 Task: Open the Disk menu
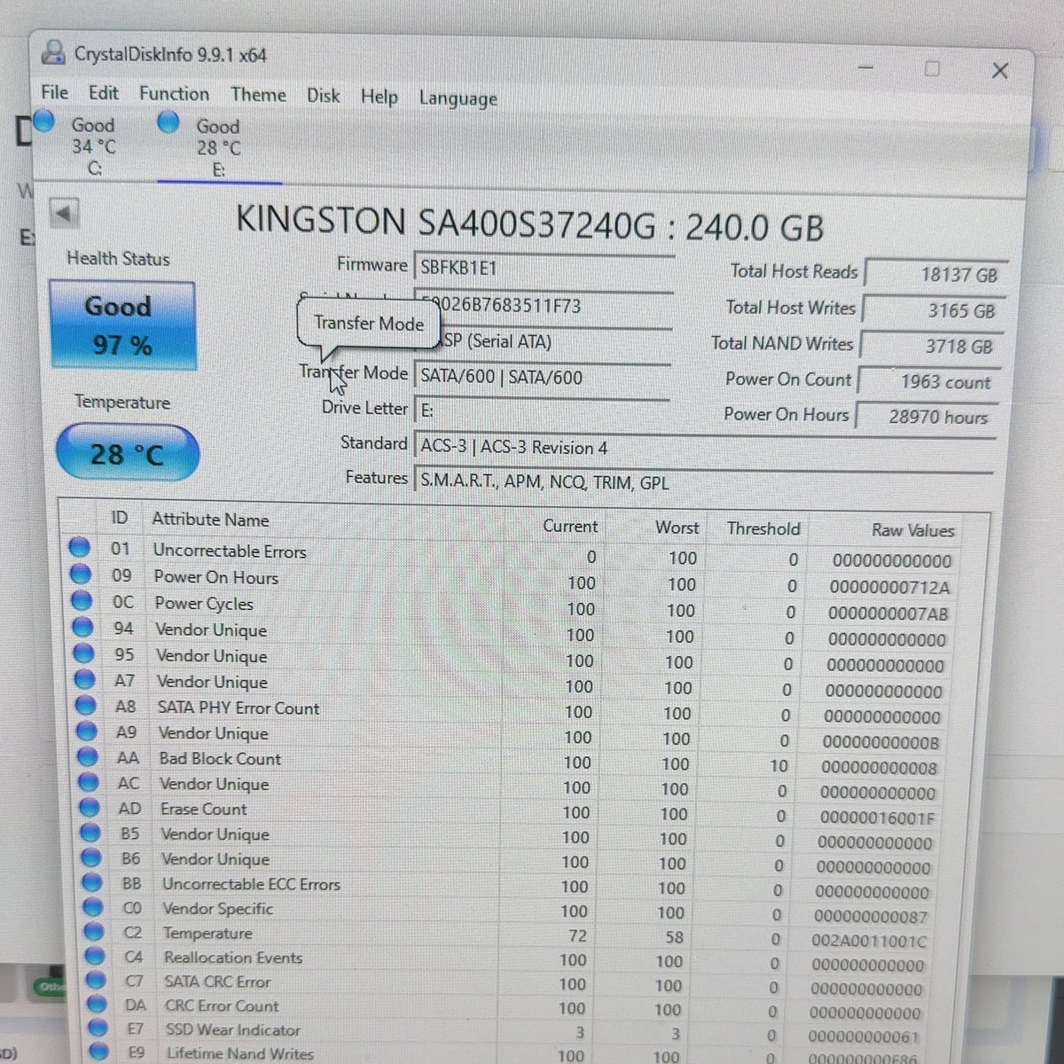324,96
